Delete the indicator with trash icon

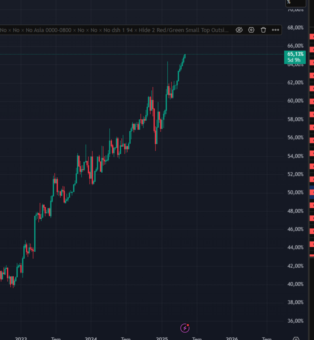263,30
